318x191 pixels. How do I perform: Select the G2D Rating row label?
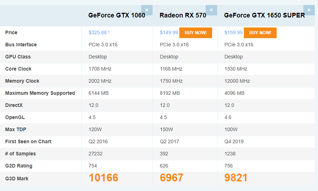(19, 166)
